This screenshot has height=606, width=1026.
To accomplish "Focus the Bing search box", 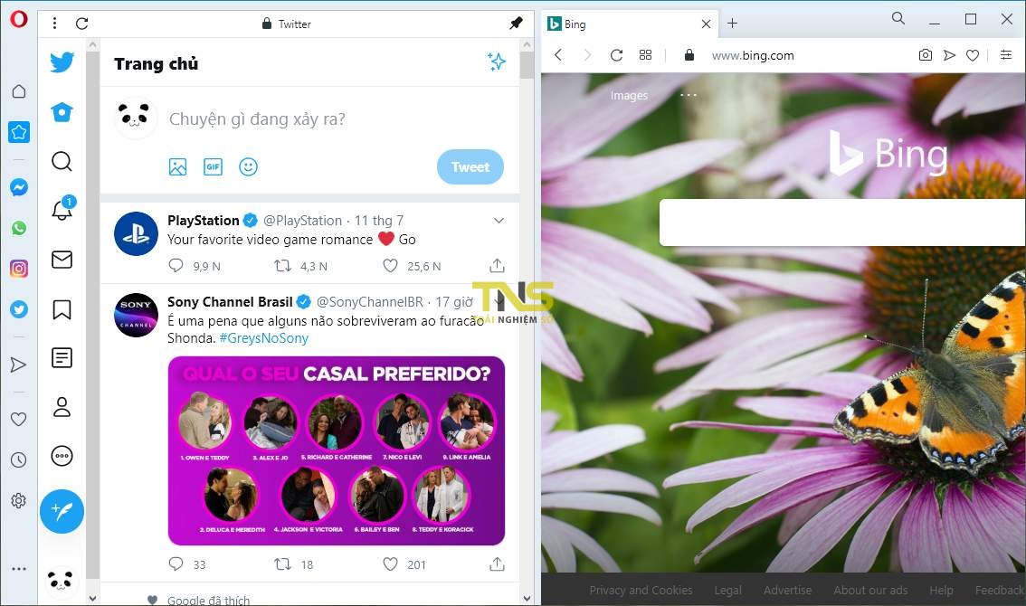I will click(x=842, y=223).
